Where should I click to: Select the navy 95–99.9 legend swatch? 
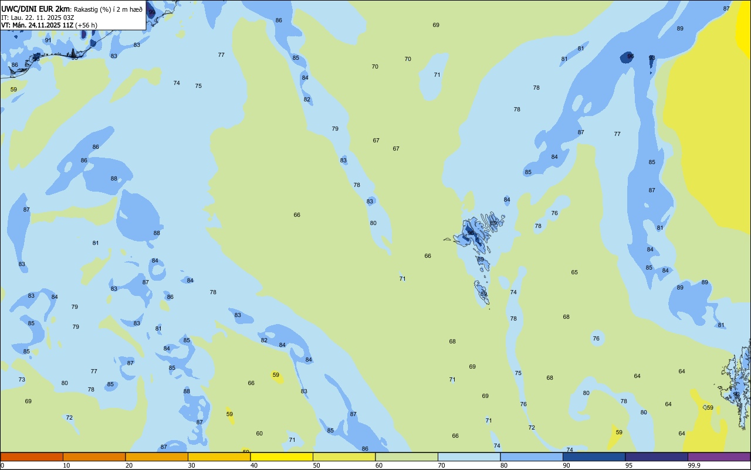click(x=657, y=457)
